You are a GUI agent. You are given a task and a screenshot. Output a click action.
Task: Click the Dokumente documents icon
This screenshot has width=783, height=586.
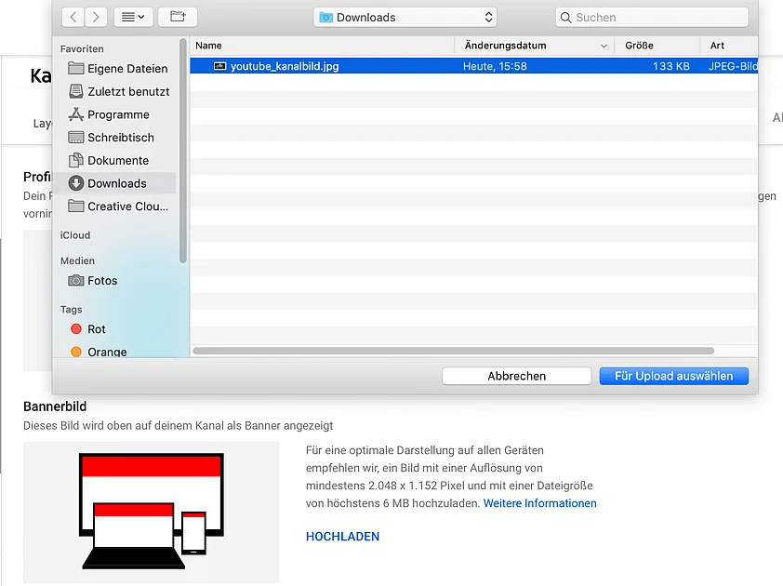pyautogui.click(x=76, y=160)
